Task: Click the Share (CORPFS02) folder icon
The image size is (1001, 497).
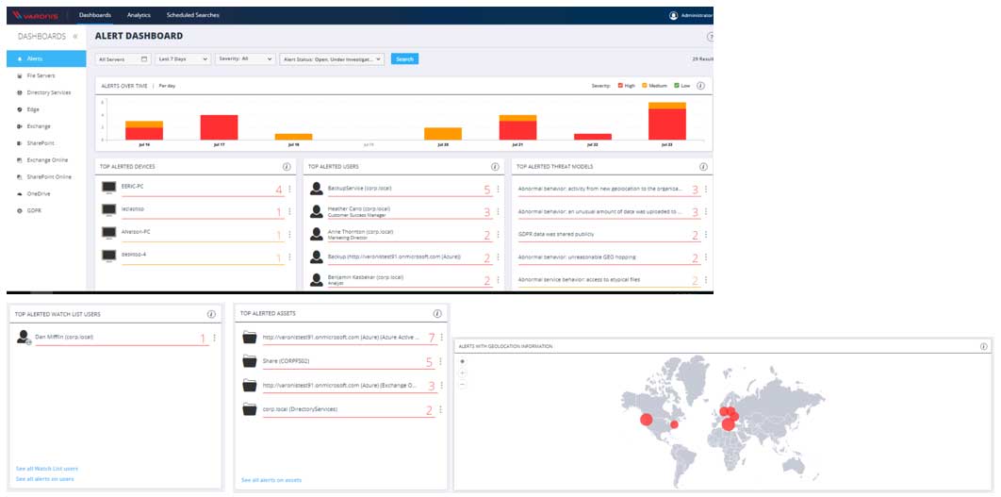Action: pos(250,361)
